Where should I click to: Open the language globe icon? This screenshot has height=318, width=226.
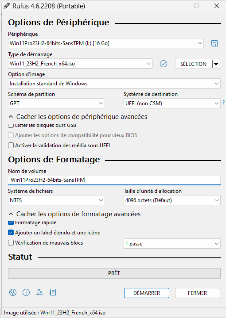13,292
